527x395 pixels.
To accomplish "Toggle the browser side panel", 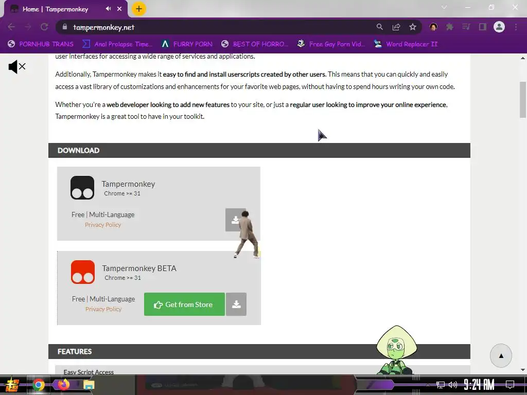I will [483, 27].
